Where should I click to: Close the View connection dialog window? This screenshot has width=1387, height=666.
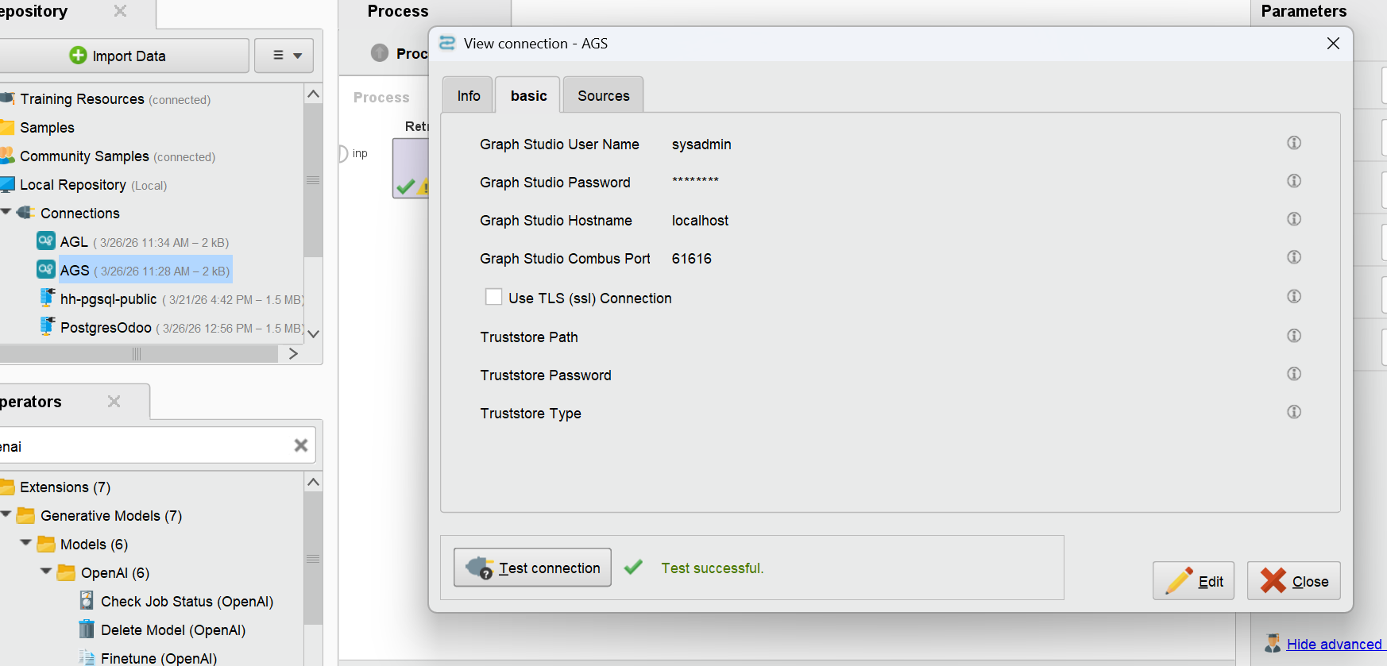pos(1333,44)
